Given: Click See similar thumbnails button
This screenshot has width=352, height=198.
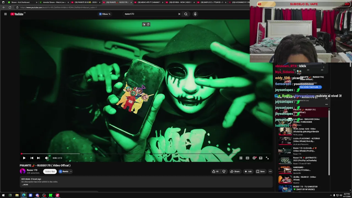Looking at the screenshot, I should click(x=310, y=87).
